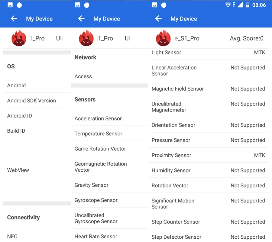Viewport: 272px width, 242px height.
Task: Tap the AnTuTu flame logo on the middle Network screen
Action: (86, 38)
